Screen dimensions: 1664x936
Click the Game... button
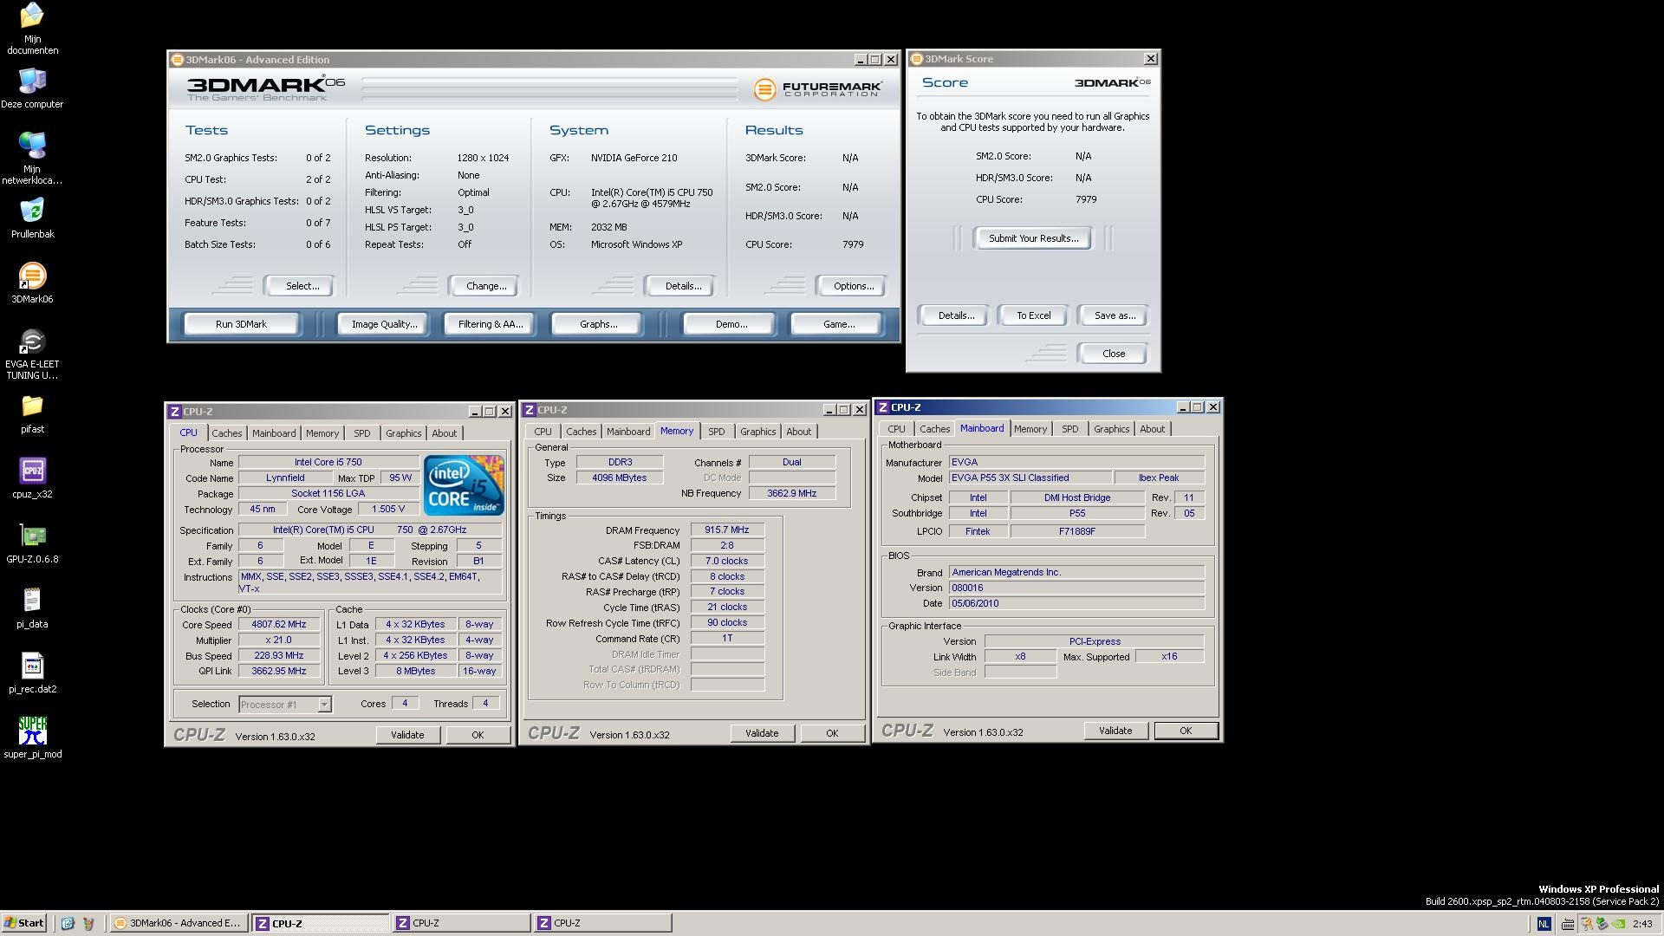click(838, 324)
